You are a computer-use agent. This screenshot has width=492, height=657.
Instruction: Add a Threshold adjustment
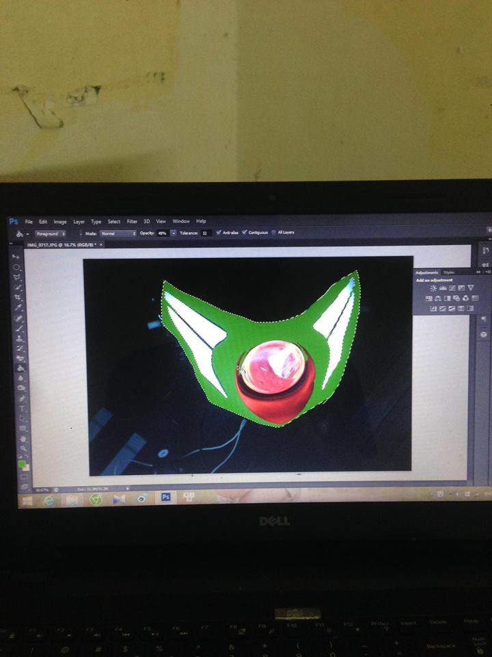coord(452,309)
